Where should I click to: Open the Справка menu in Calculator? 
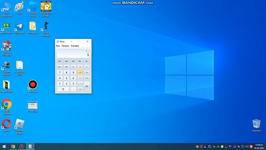pos(75,46)
